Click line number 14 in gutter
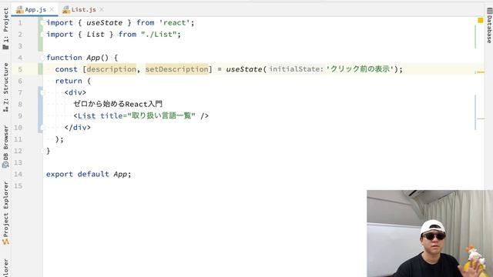This screenshot has width=493, height=277. [18, 175]
